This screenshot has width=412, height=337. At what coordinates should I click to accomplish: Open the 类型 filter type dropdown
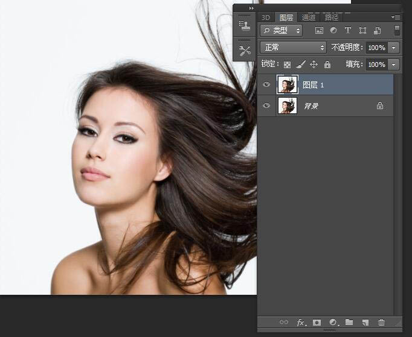point(281,30)
